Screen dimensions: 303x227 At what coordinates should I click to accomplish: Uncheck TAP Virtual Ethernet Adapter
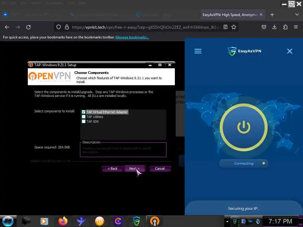[x=83, y=112]
